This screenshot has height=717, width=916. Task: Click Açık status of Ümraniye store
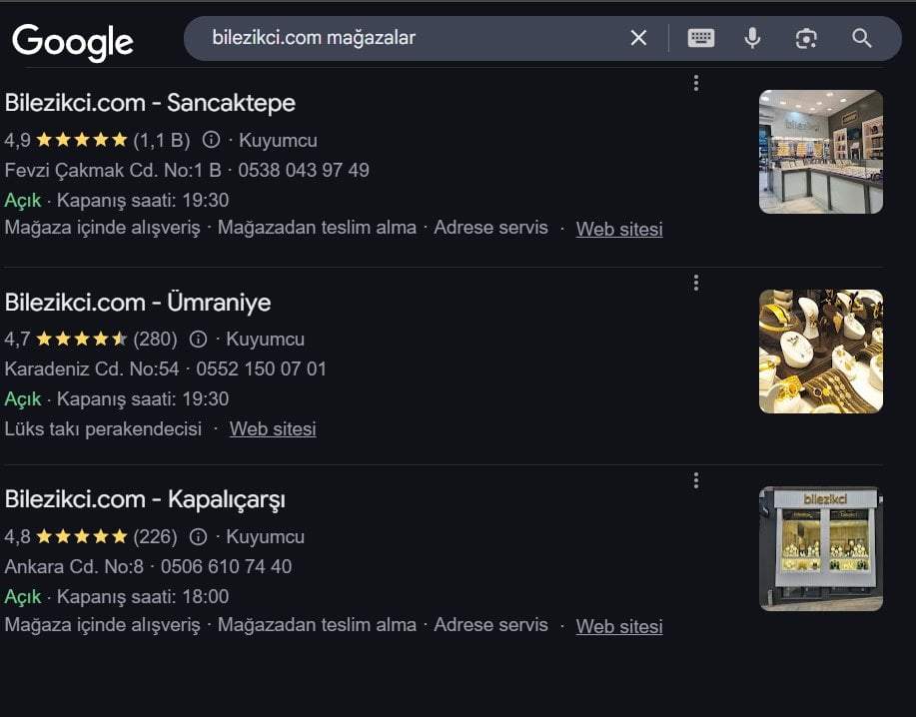(23, 398)
